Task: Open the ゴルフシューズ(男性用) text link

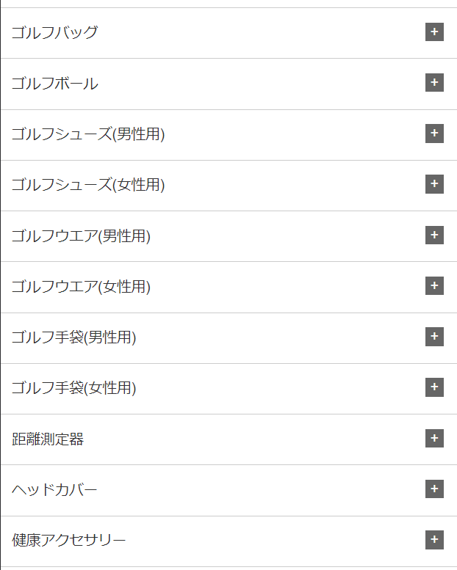Action: click(88, 134)
